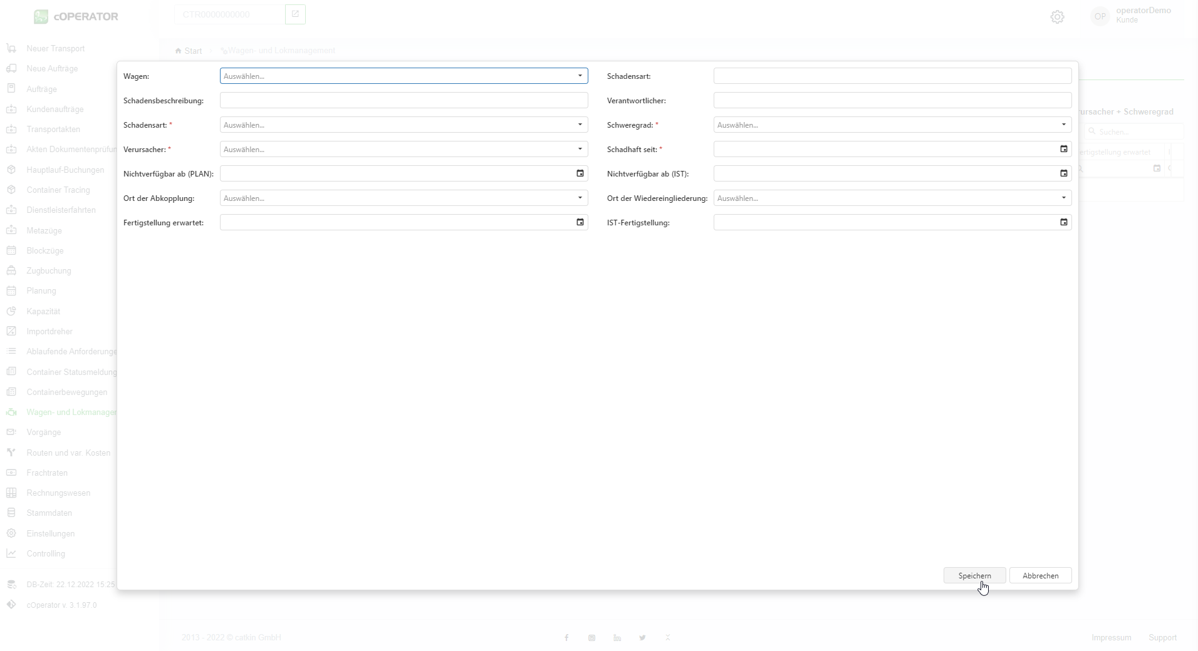Click the settings gear icon in header
This screenshot has height=651, width=1198.
[x=1057, y=17]
